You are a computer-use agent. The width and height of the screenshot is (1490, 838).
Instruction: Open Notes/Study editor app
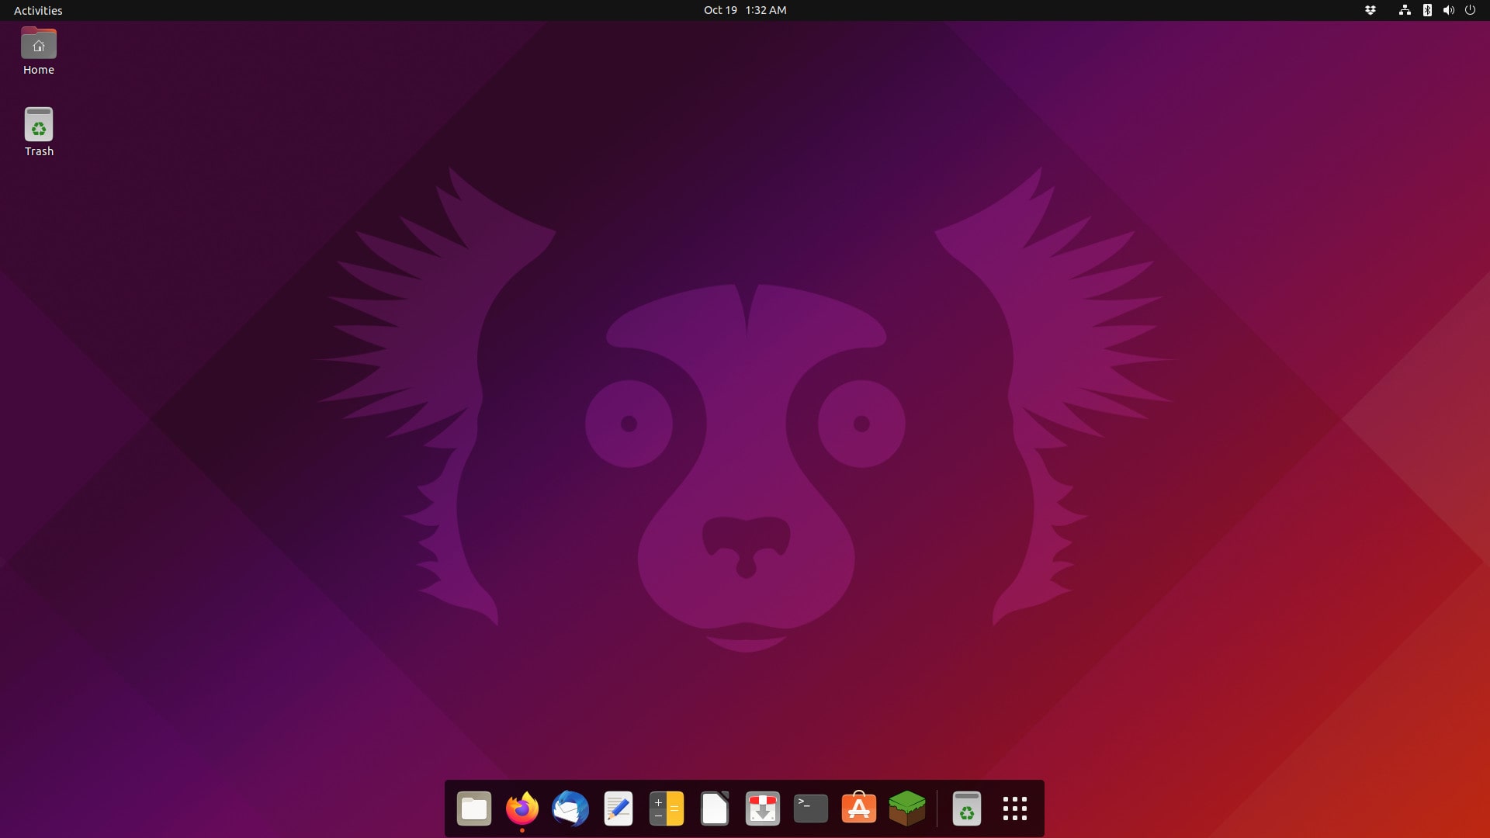click(x=617, y=807)
